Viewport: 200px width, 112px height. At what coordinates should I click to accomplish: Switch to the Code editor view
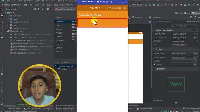(179, 13)
